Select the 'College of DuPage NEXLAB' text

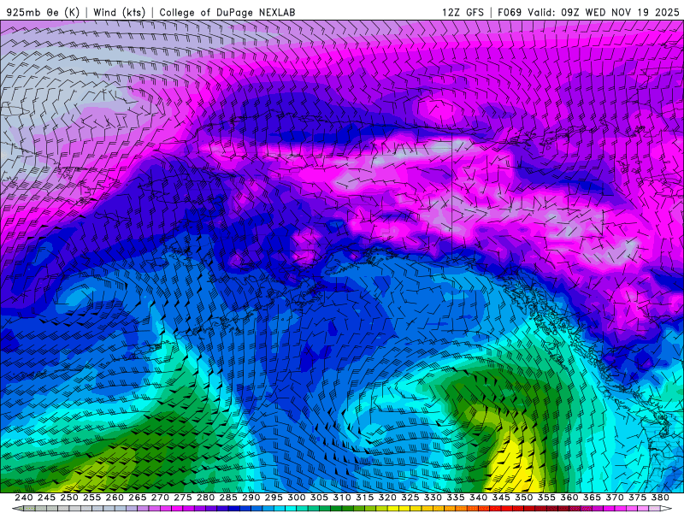click(227, 12)
